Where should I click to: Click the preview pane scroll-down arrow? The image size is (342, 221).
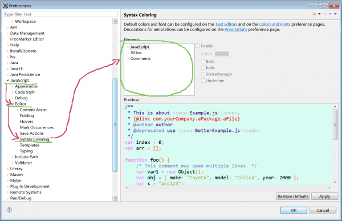click(335, 182)
